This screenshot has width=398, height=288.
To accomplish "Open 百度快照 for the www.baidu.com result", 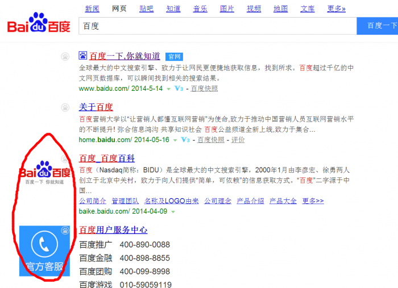I will click(204, 89).
